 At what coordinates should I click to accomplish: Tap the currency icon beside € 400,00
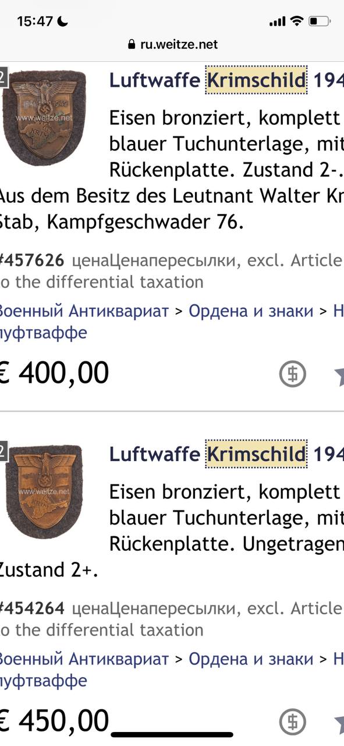click(292, 374)
